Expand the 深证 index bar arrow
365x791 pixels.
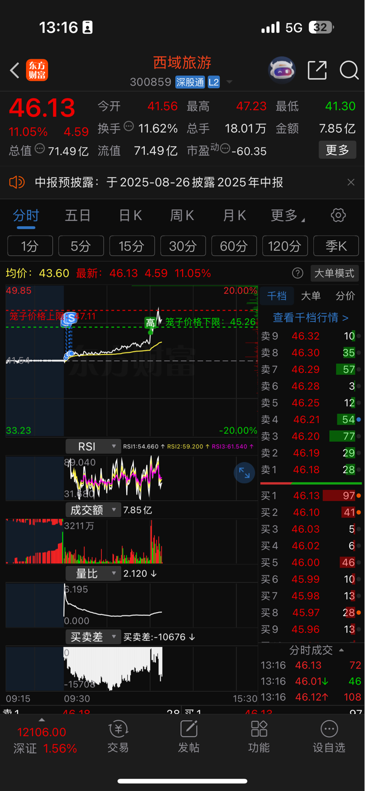(42, 720)
